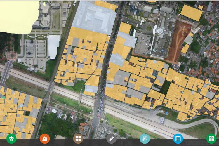Screen dimensions: 219x146
Task: Open the blue attribute table list
Action: click(178, 139)
